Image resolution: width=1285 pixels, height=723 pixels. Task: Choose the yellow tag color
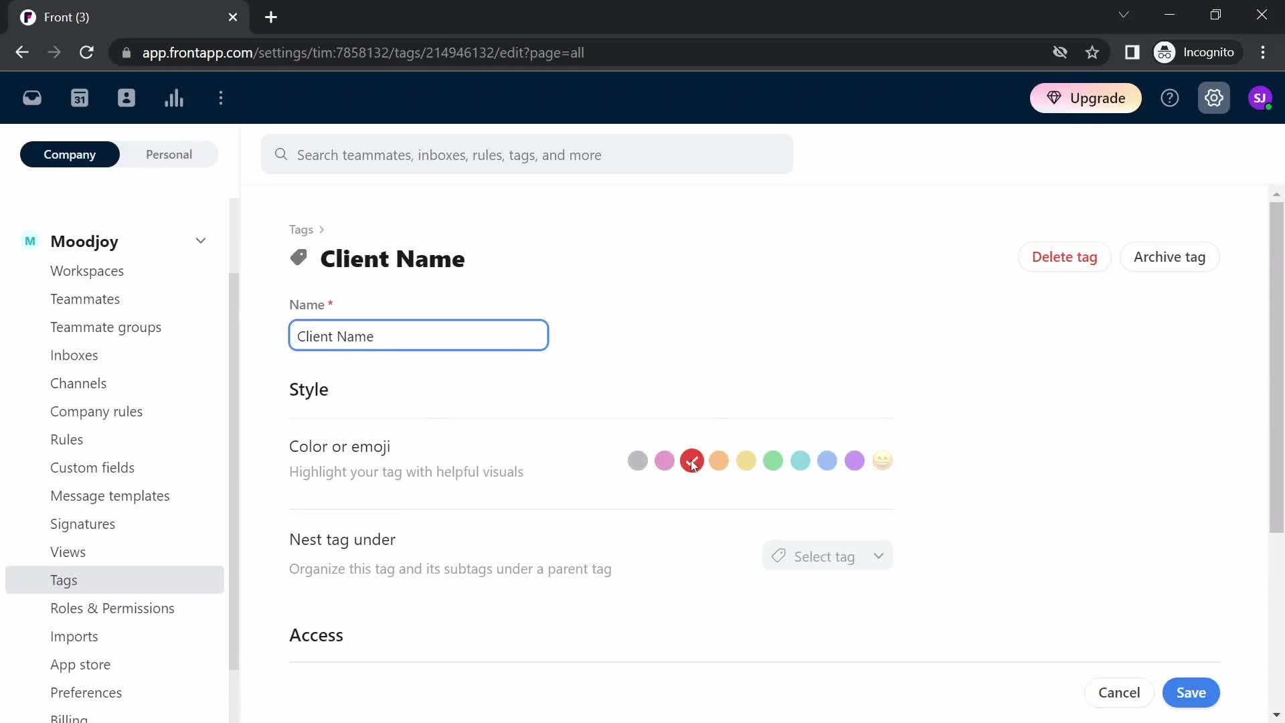point(746,461)
